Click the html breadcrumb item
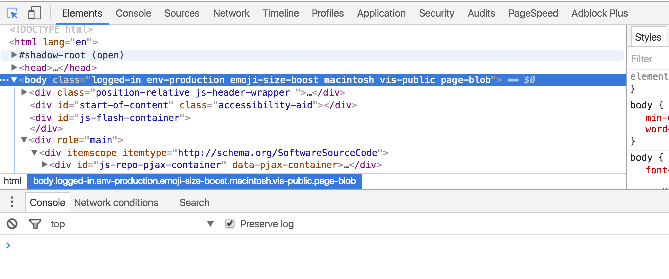 pyautogui.click(x=12, y=181)
